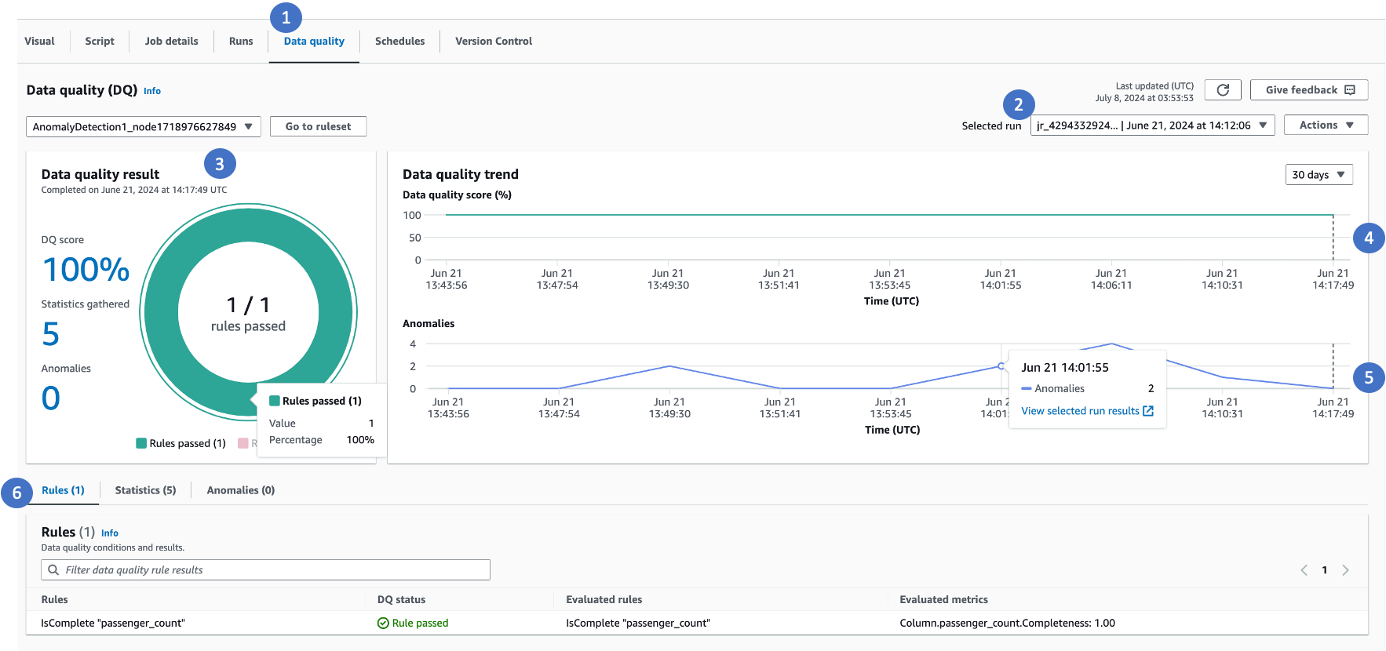Change the 30 days time range
The width and height of the screenshot is (1386, 651).
[x=1319, y=175]
